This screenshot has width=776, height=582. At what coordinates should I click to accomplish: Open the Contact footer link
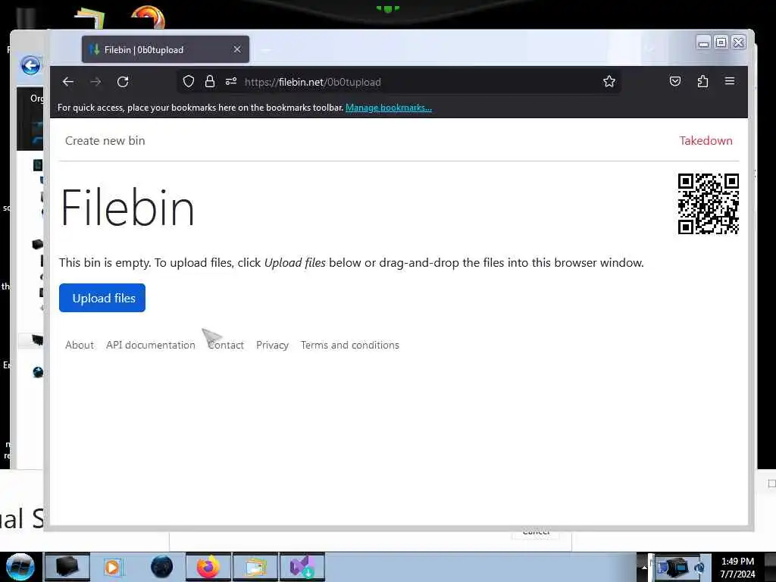click(226, 345)
